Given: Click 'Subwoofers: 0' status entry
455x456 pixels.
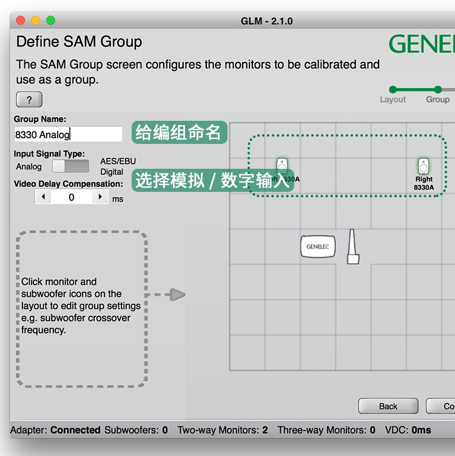Looking at the screenshot, I should coord(136,430).
